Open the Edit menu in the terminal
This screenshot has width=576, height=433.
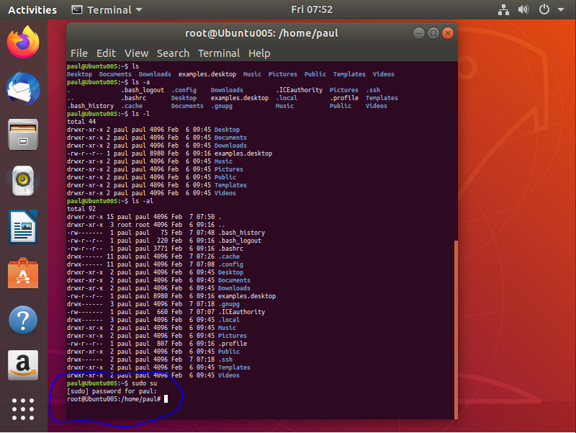[x=106, y=53]
